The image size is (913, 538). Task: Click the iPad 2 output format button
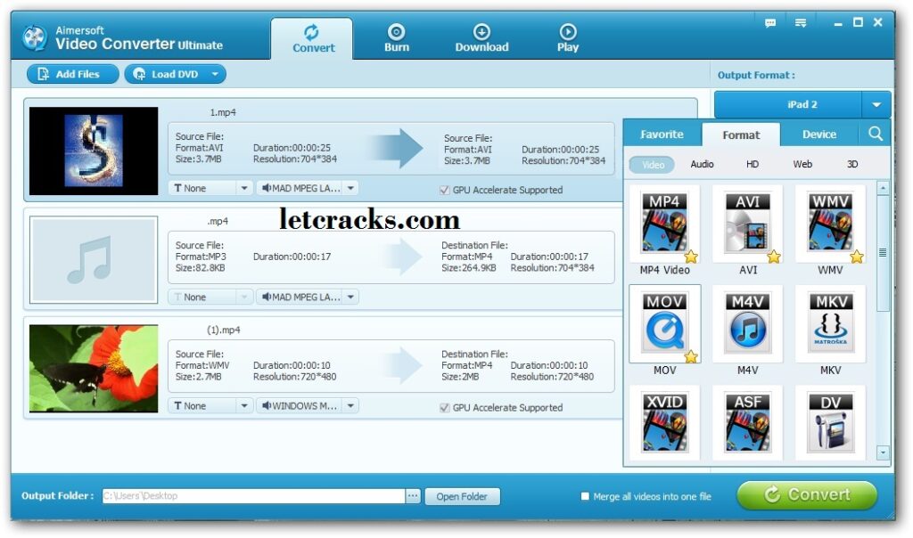point(788,105)
